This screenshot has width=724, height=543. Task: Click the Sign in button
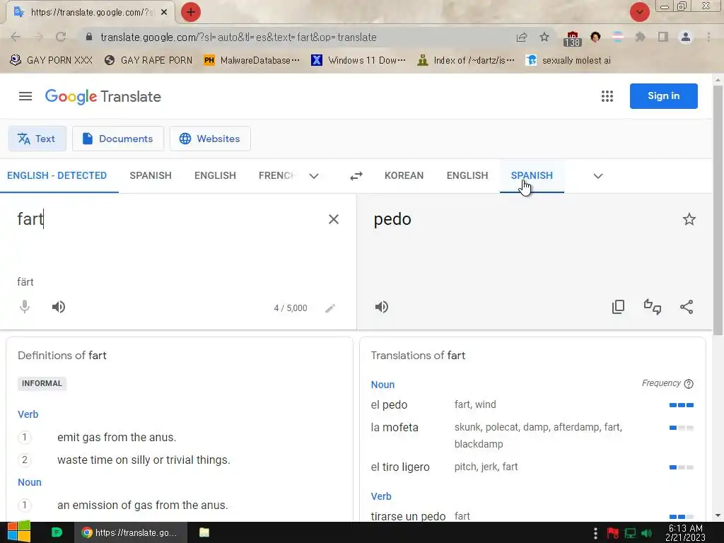click(x=663, y=96)
